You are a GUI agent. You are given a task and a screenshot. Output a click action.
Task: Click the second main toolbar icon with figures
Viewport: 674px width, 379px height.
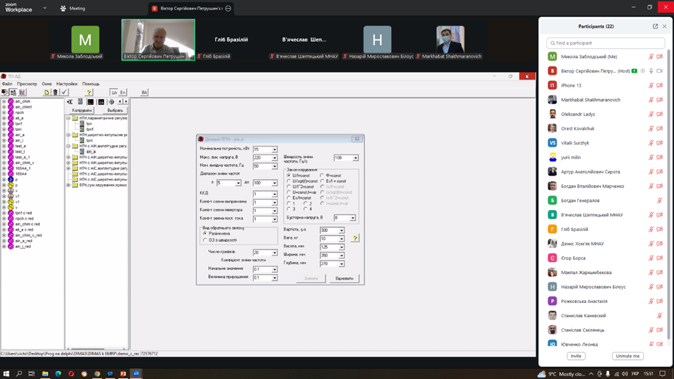click(14, 93)
